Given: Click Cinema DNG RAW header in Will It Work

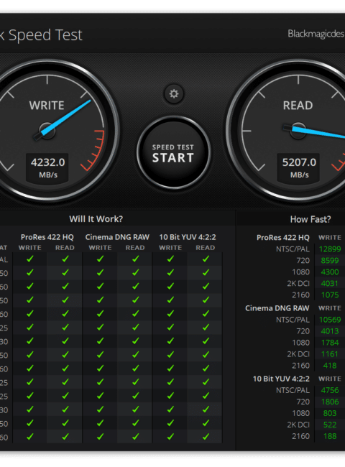Looking at the screenshot, I should [117, 237].
